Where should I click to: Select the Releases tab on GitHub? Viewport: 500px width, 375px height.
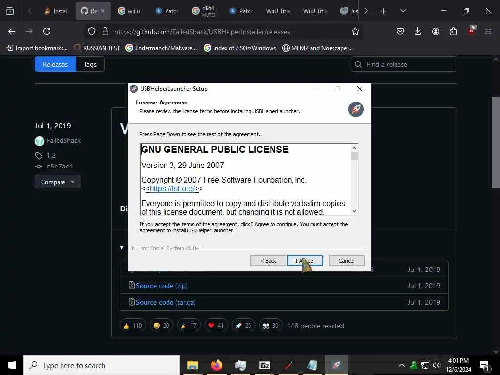click(x=56, y=64)
